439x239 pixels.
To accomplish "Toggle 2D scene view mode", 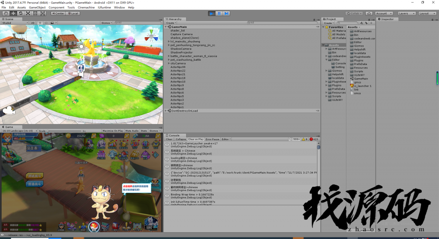I will pyautogui.click(x=33, y=23).
